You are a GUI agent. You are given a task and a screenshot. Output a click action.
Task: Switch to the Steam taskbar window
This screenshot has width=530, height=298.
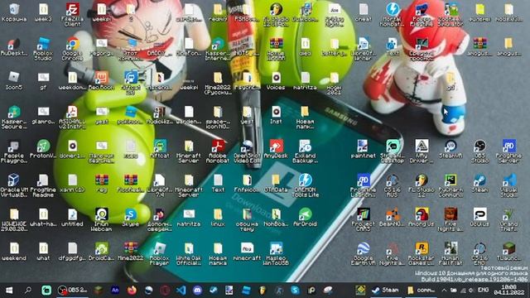385,290
